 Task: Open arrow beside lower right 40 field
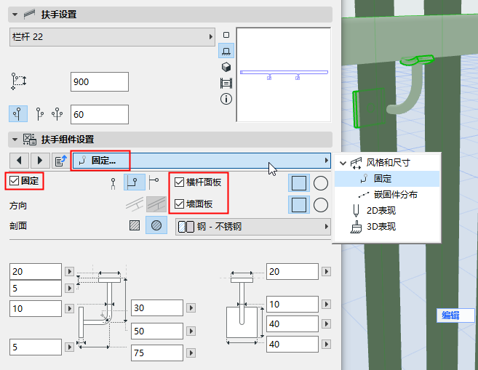click(x=326, y=344)
